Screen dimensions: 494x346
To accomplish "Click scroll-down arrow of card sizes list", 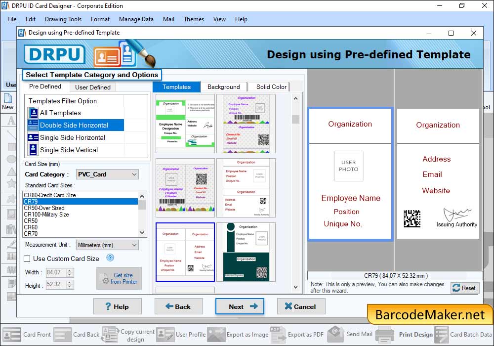I will point(142,233).
